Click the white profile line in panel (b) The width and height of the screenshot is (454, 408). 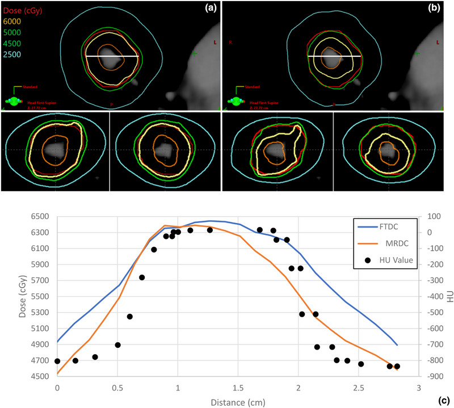point(334,56)
